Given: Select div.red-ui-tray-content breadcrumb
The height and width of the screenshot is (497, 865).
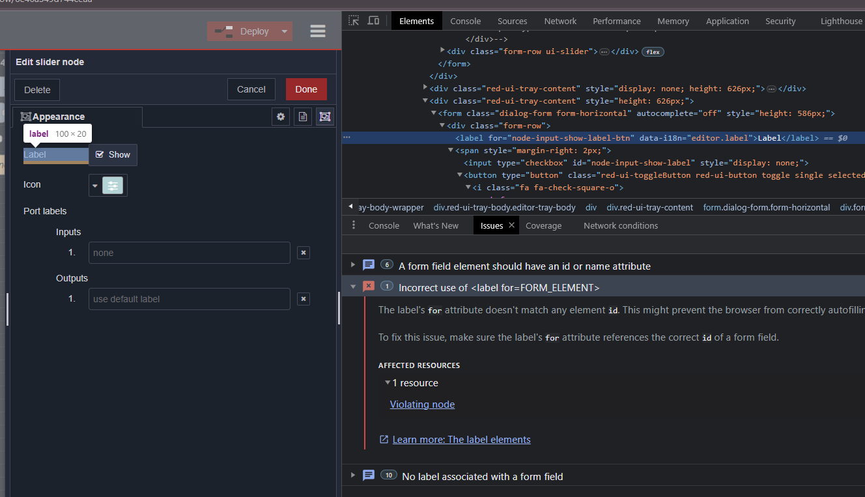Looking at the screenshot, I should [650, 207].
